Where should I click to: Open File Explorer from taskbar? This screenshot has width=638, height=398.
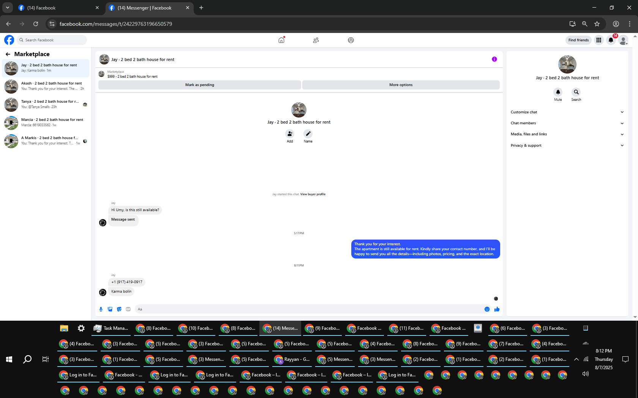pos(64,328)
